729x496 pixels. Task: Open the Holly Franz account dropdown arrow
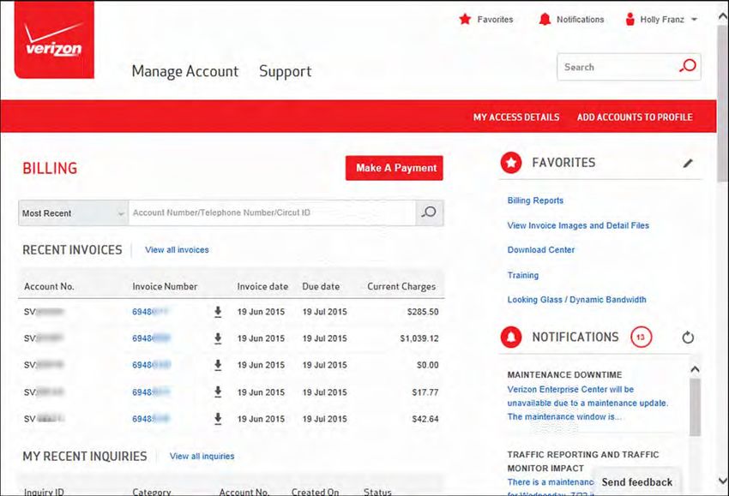[694, 20]
